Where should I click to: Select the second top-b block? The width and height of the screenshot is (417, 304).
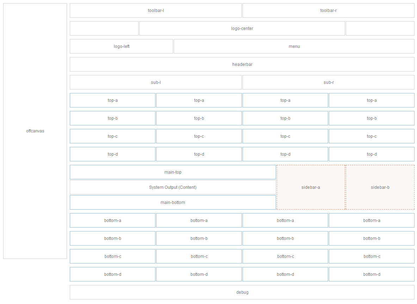pos(199,118)
